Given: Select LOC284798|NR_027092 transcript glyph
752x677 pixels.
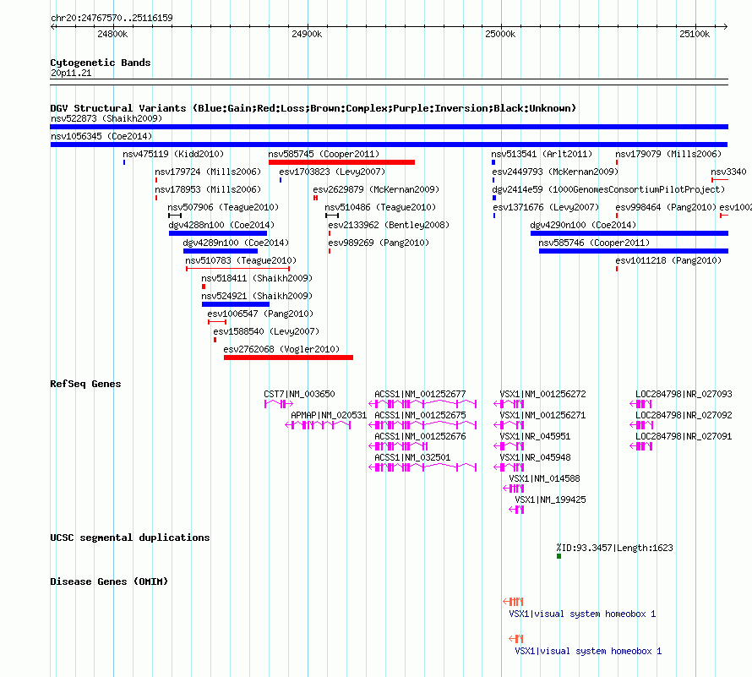Looking at the screenshot, I should (x=641, y=425).
